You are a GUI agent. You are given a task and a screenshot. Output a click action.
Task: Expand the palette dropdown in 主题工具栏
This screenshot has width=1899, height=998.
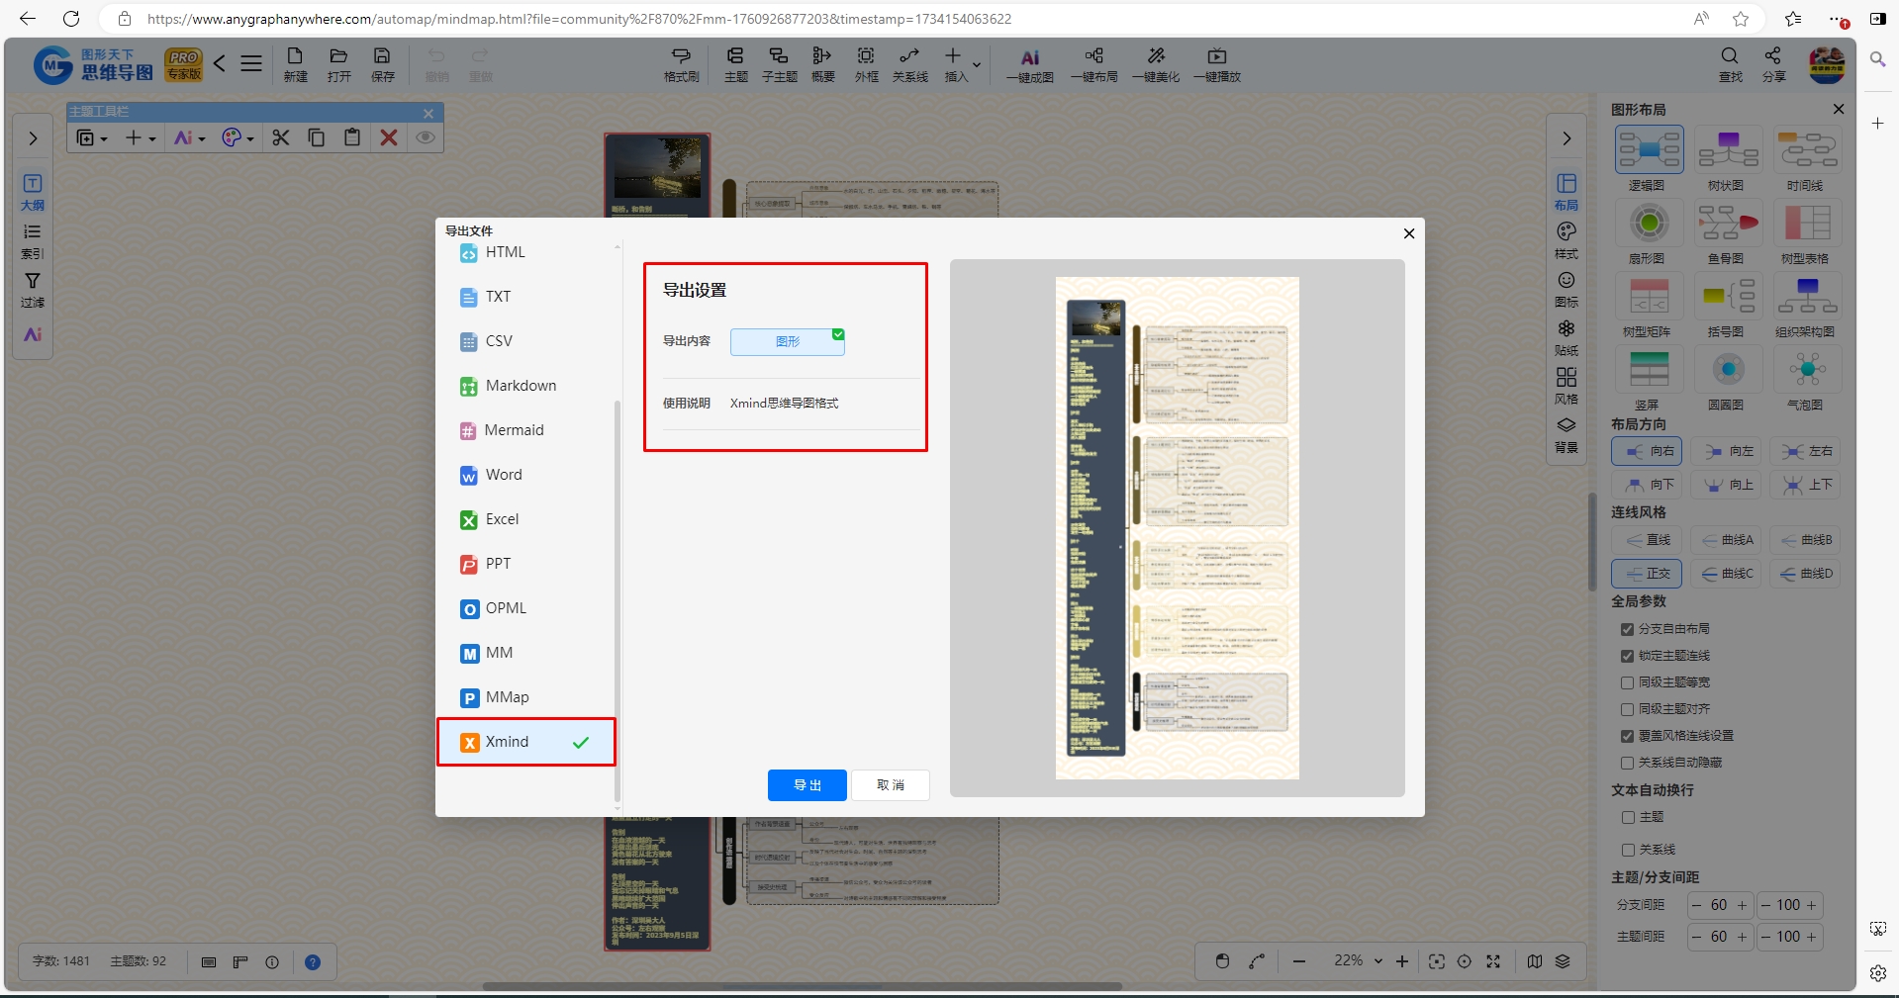pyautogui.click(x=250, y=138)
